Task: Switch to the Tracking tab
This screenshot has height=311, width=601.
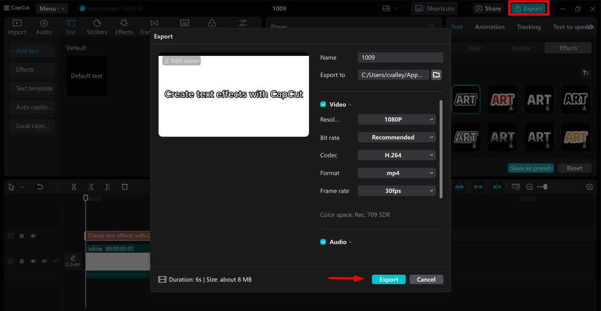Action: point(529,27)
